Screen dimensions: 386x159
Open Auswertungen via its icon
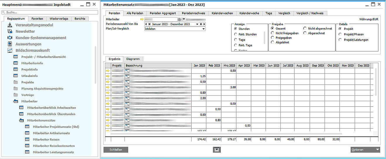tap(10, 44)
